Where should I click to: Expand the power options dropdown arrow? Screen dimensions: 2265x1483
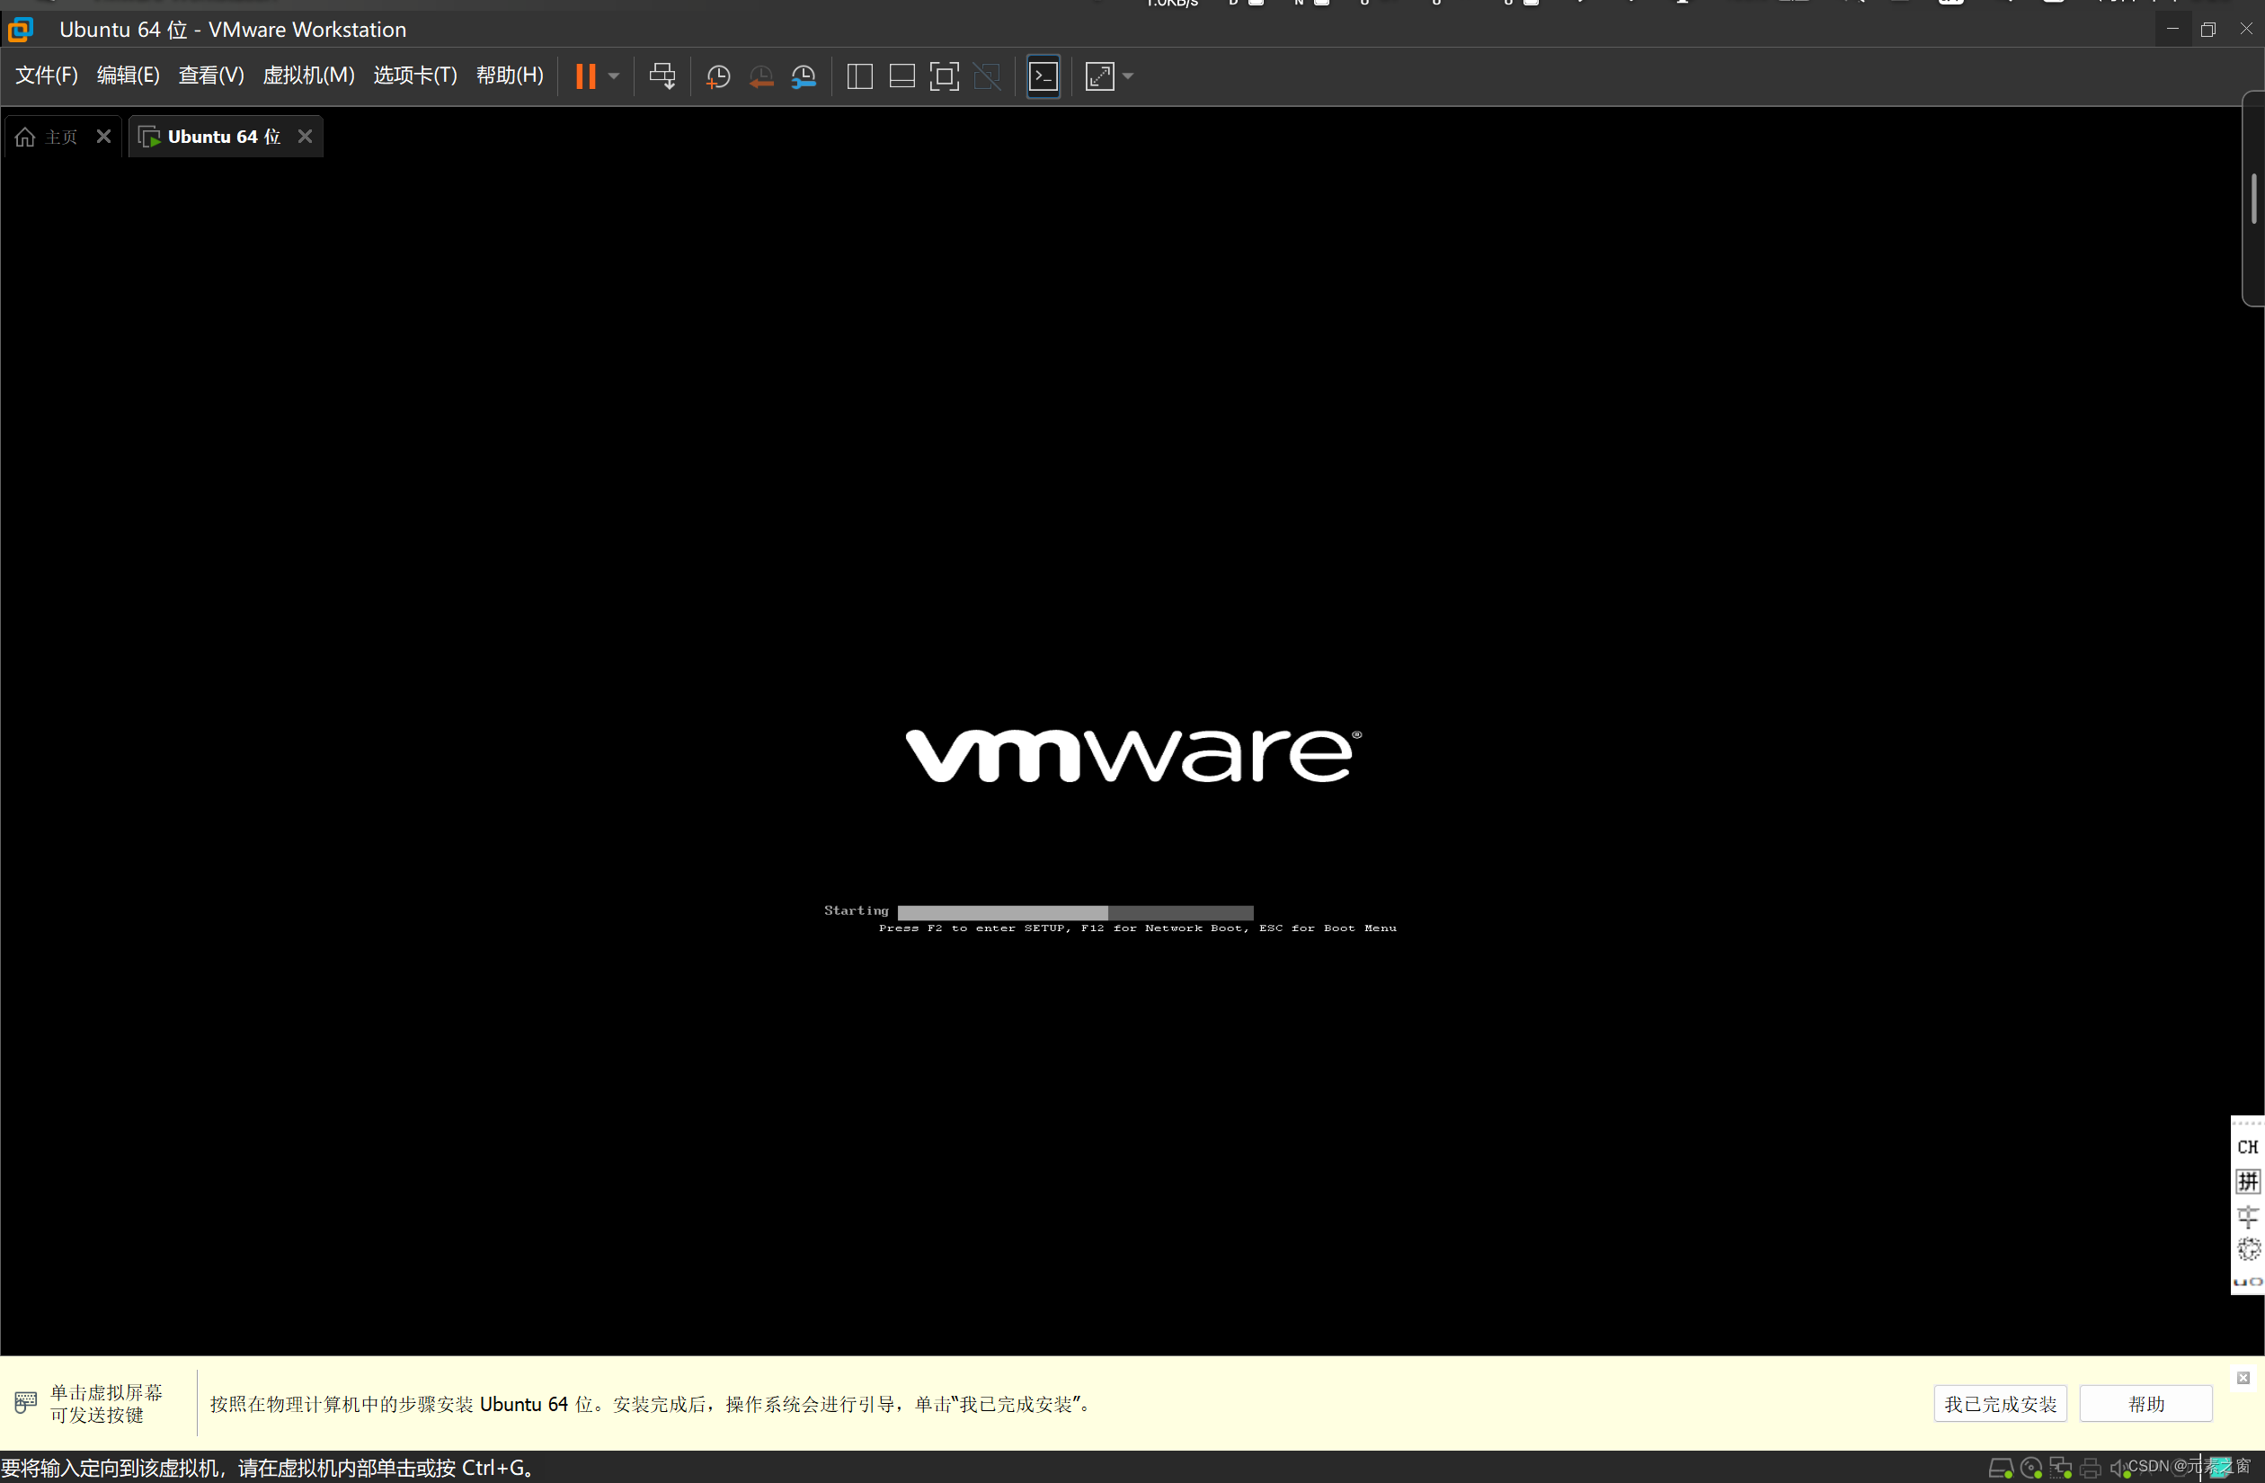tap(614, 76)
